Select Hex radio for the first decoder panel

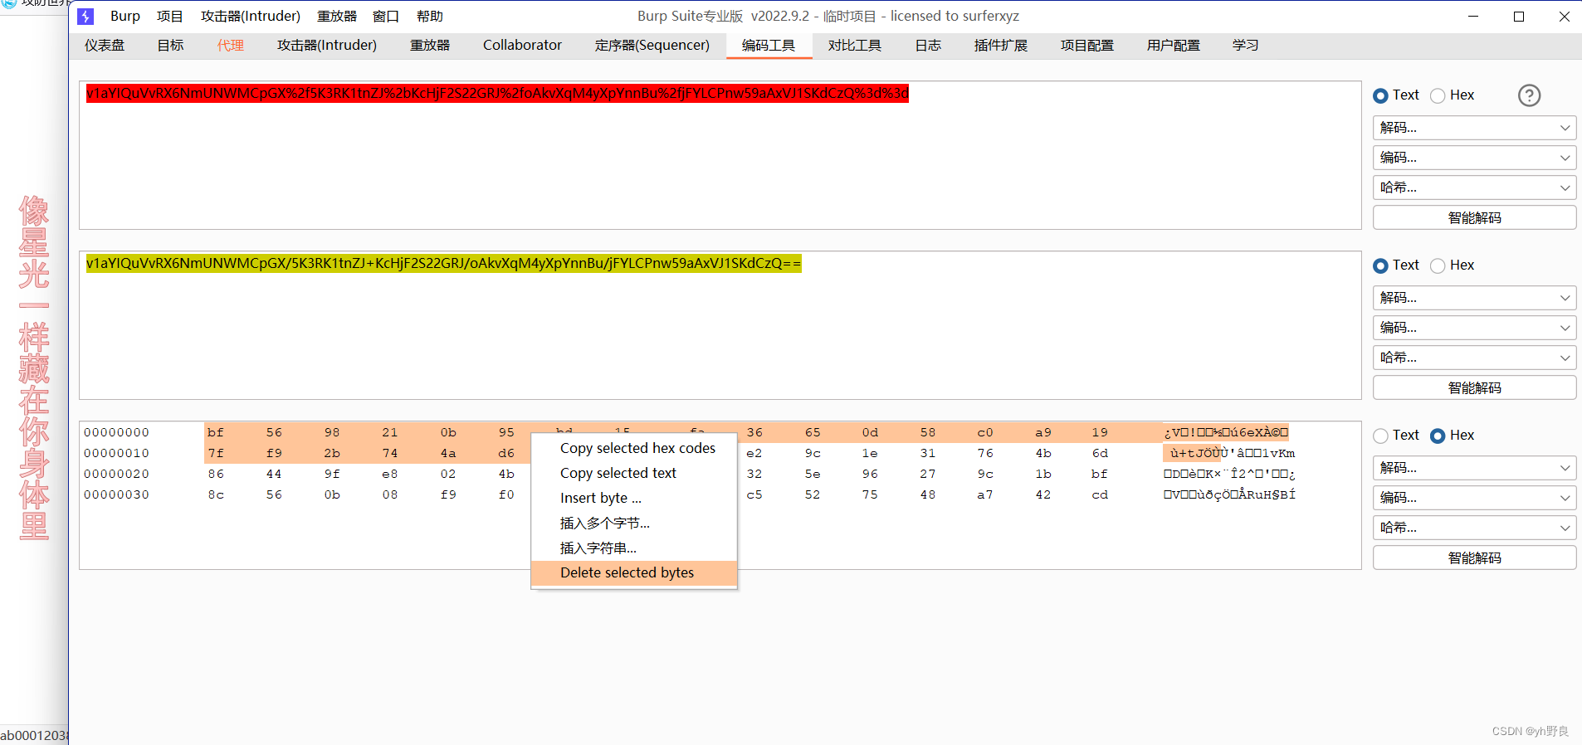[1438, 95]
